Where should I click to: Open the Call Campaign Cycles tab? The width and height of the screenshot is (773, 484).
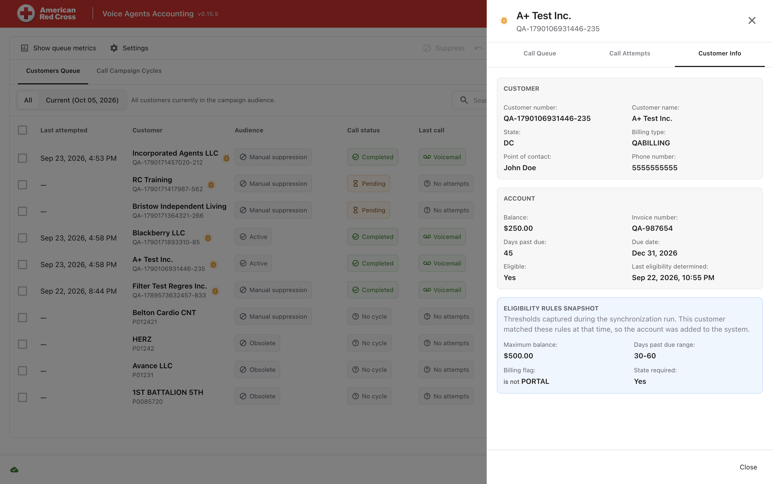(129, 71)
